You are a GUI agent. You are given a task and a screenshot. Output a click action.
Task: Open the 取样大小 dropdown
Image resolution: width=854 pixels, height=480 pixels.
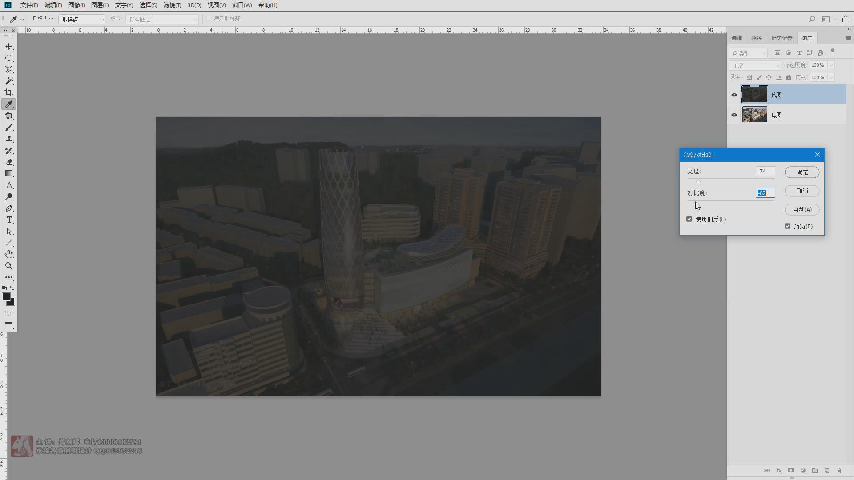pos(82,20)
